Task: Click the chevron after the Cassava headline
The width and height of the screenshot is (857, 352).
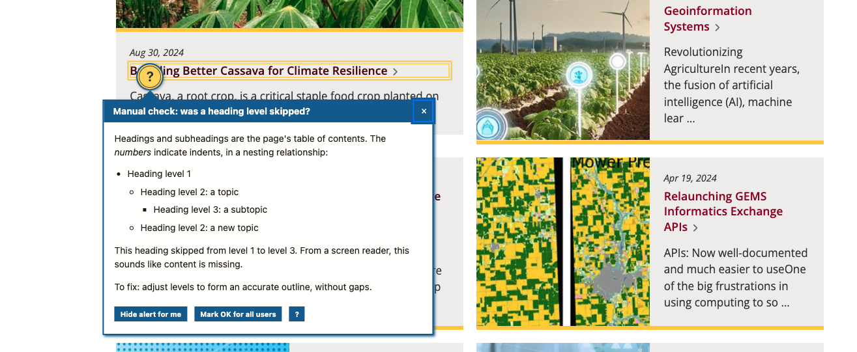Action: point(396,72)
